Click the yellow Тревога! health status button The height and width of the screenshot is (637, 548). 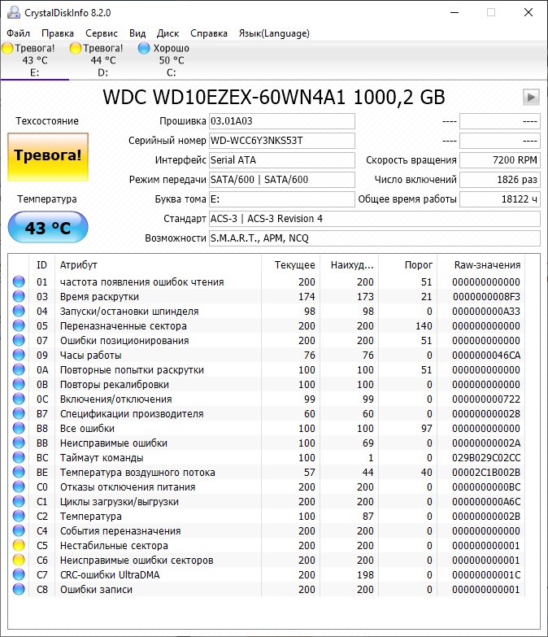pos(48,156)
